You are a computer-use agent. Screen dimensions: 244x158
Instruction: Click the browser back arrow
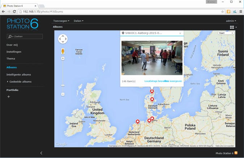3,12
